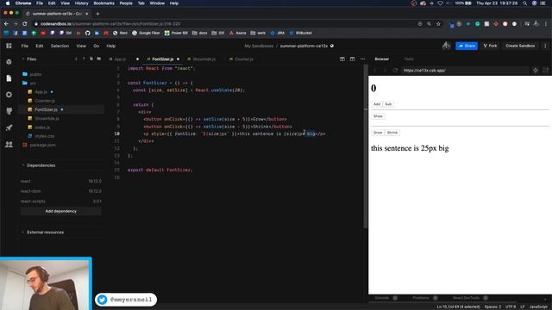
Task: Open the editor more options ellipsis
Action: [x=362, y=59]
